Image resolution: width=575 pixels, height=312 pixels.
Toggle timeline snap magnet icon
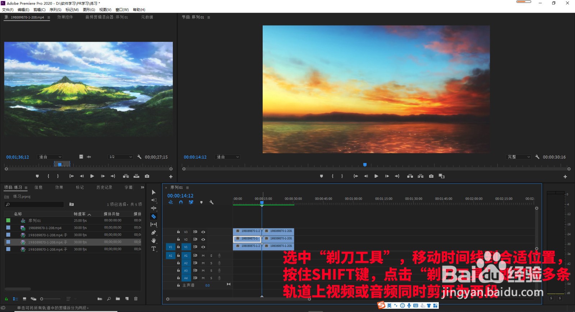[x=181, y=202]
